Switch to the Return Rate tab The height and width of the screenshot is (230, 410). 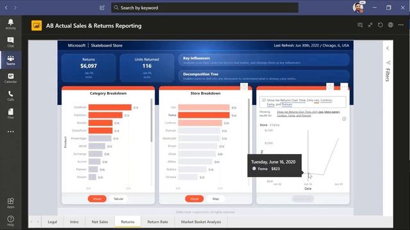[x=158, y=222]
